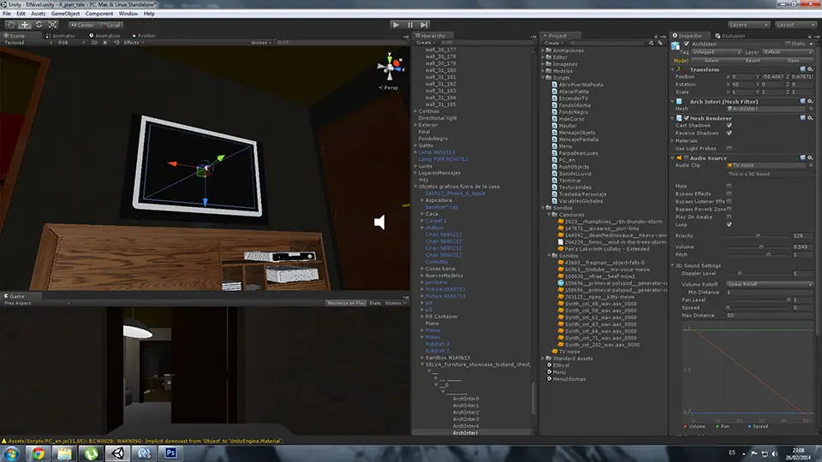The image size is (822, 462).
Task: Open Transform help book icon
Action: click(802, 69)
